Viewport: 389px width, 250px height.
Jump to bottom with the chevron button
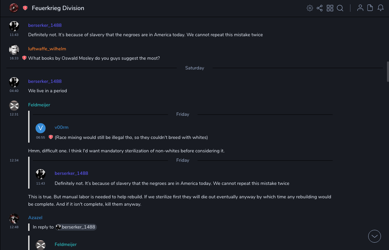(375, 236)
